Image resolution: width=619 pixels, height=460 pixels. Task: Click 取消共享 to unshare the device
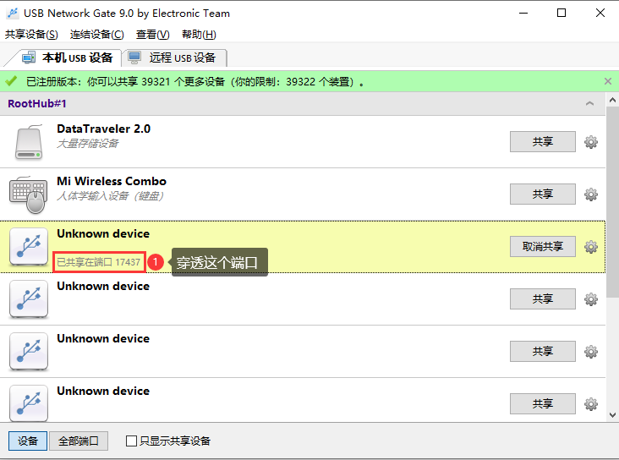(x=542, y=247)
